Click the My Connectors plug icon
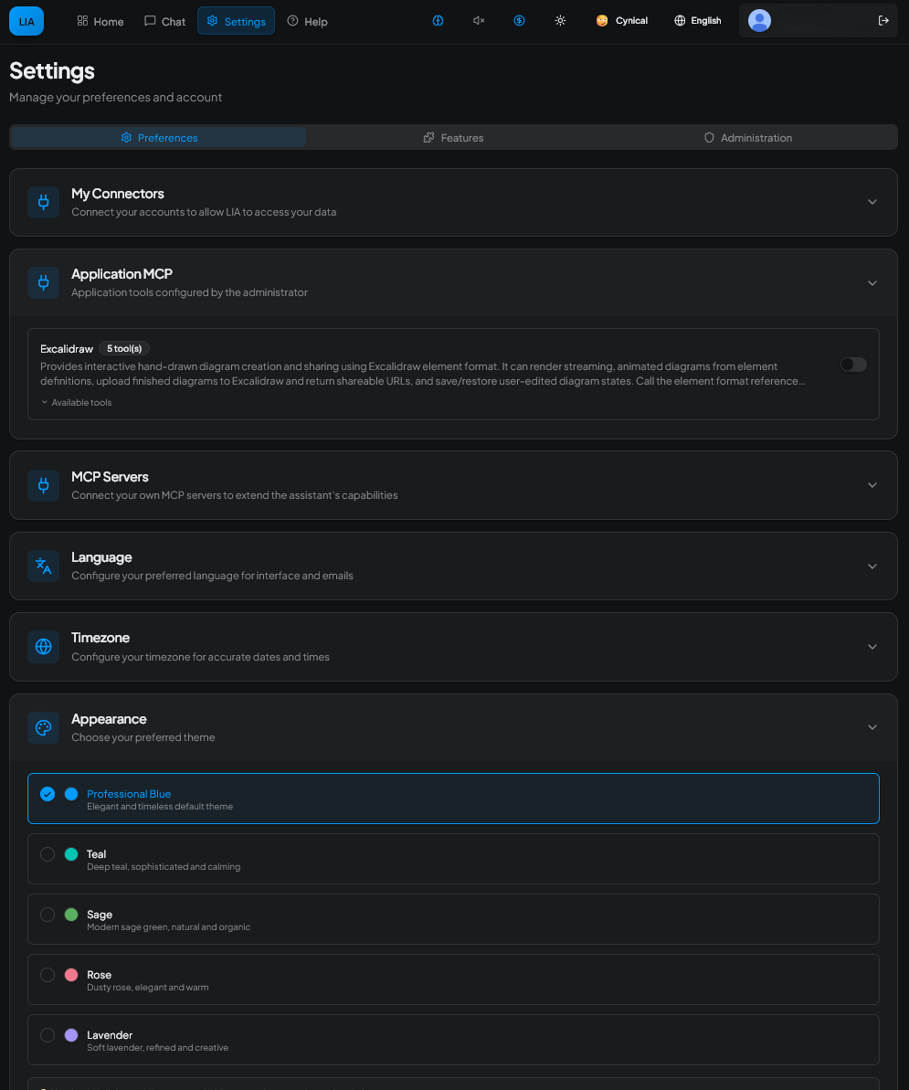This screenshot has width=909, height=1090. click(43, 201)
